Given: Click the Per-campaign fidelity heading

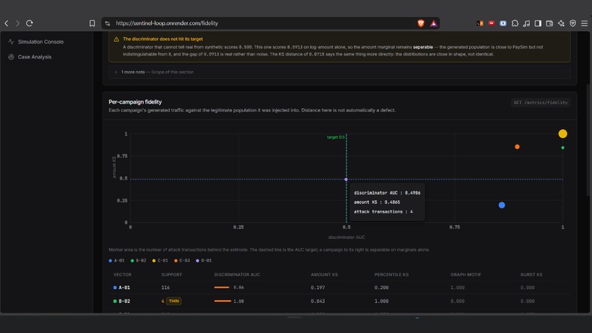Looking at the screenshot, I should [135, 102].
